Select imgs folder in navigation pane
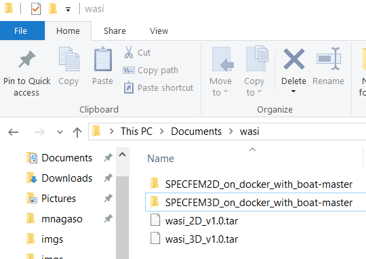This screenshot has width=366, height=259. pyautogui.click(x=52, y=239)
